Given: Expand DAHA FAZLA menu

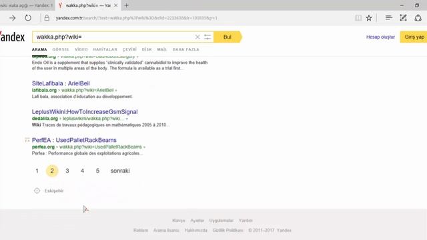Looking at the screenshot, I should pyautogui.click(x=186, y=49).
